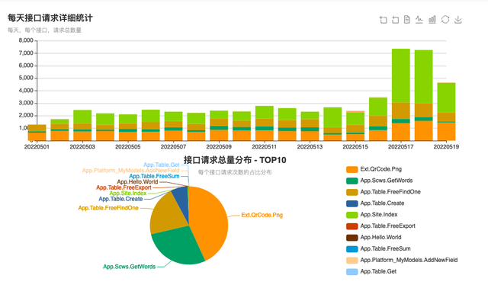Click the subtitle 每天，每个接口，请求总数量
This screenshot has height=288, width=488.
44,30
